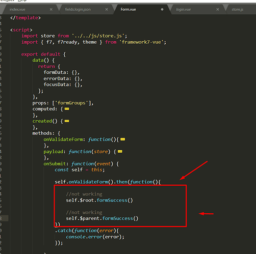Image resolution: width=256 pixels, height=254 pixels.
Task: Open the login.vue tab
Action: (183, 9)
